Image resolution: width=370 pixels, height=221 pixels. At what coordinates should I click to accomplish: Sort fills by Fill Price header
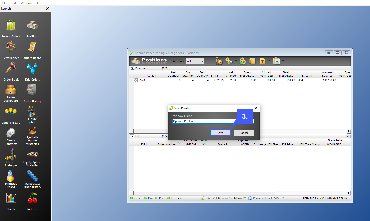[x=287, y=144]
